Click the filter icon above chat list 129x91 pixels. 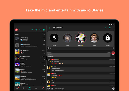click(32, 30)
